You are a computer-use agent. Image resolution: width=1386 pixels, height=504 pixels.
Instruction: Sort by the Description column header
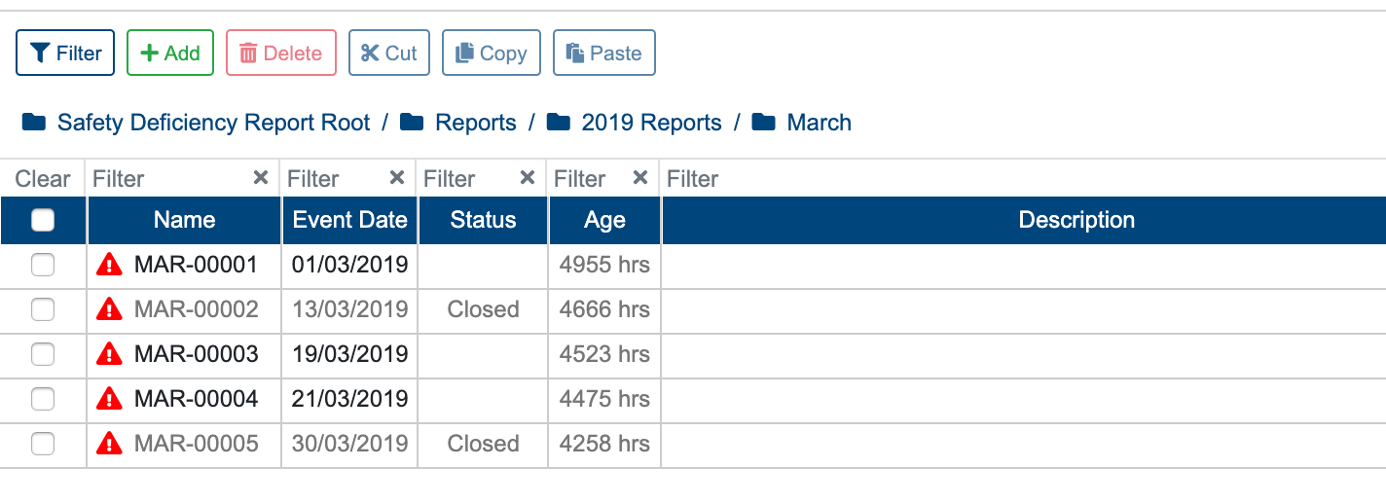[x=1024, y=220]
